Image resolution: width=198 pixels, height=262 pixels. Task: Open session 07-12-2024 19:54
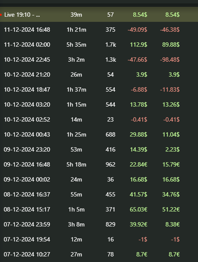(99, 239)
